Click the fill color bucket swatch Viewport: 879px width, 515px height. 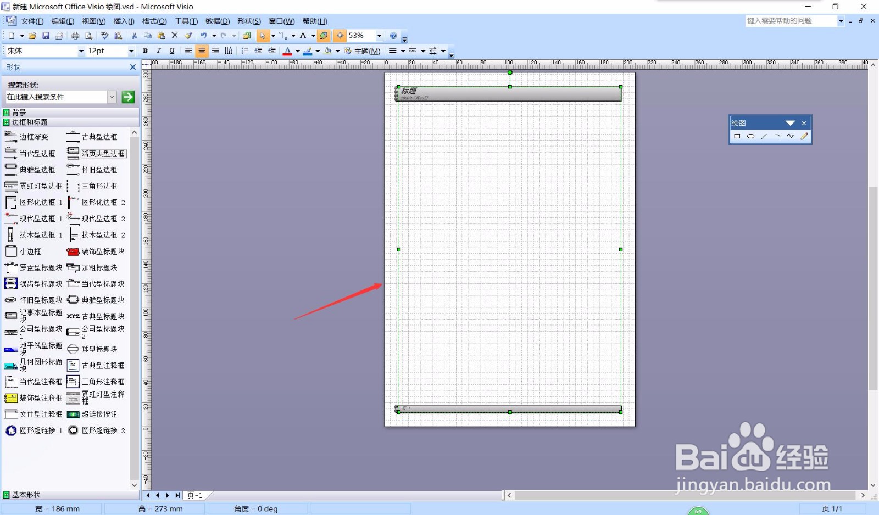click(x=328, y=51)
